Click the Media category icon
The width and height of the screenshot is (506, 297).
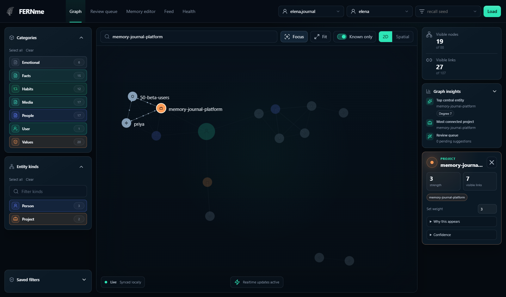pos(15,102)
